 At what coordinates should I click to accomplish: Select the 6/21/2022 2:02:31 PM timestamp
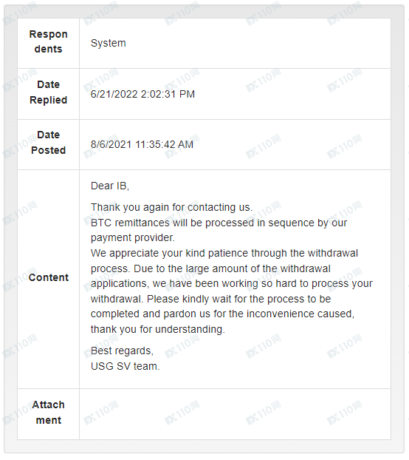142,94
